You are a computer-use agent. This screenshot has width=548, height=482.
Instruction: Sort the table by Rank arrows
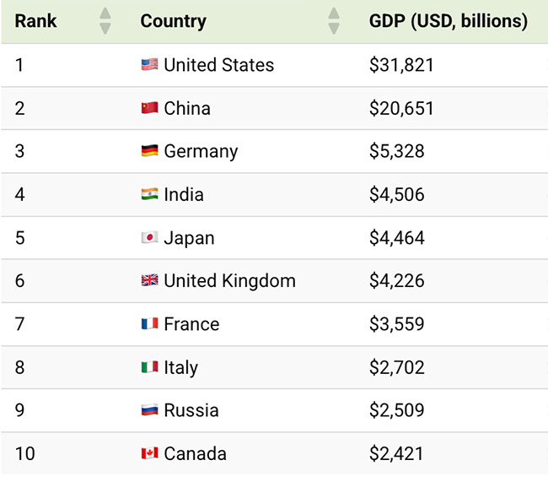[x=105, y=21]
